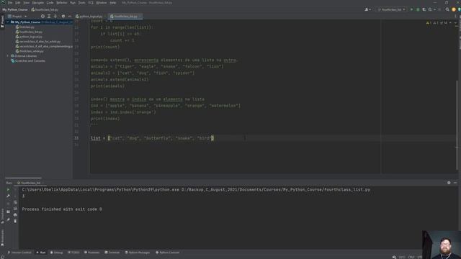Screen dimensions: 461x259
Task: Open the Navigate menu
Action: (38, 3)
